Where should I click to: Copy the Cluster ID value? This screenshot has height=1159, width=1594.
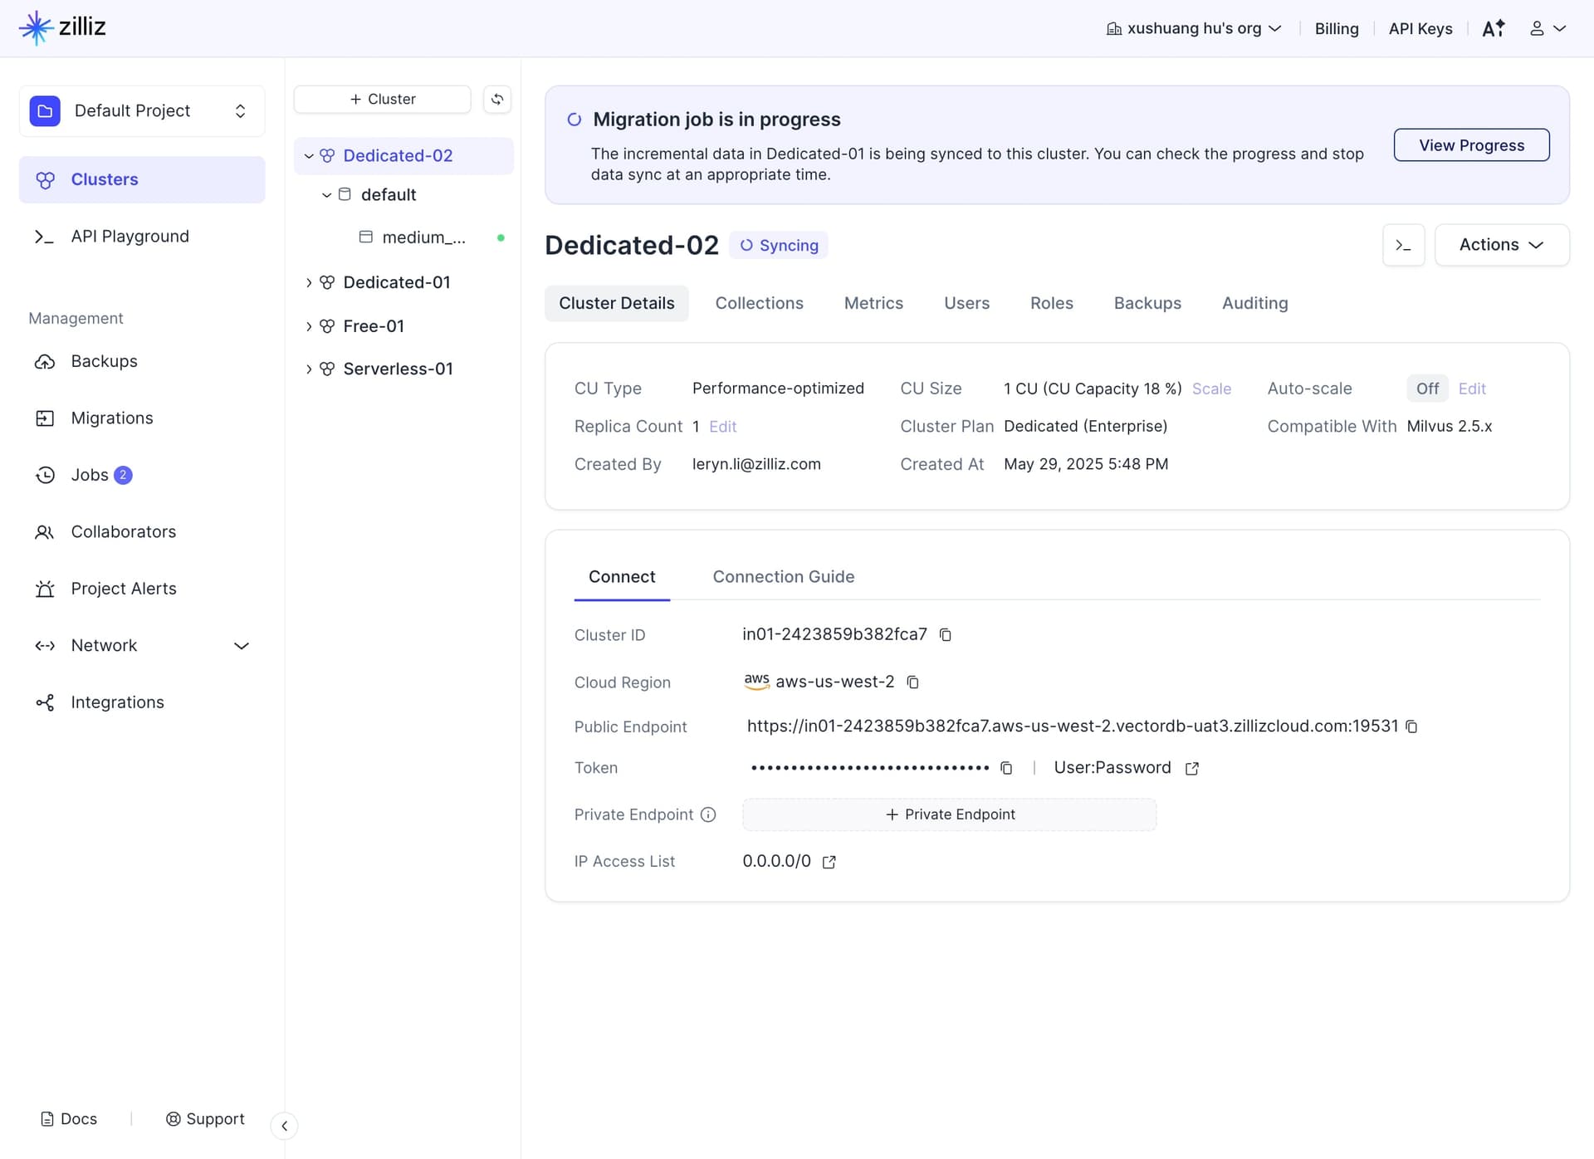click(945, 635)
